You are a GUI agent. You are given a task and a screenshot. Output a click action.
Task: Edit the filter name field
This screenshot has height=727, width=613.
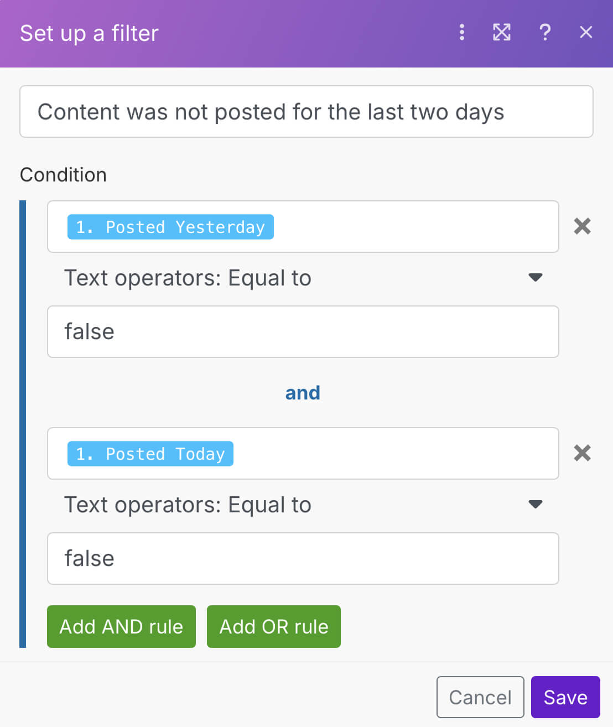click(305, 112)
